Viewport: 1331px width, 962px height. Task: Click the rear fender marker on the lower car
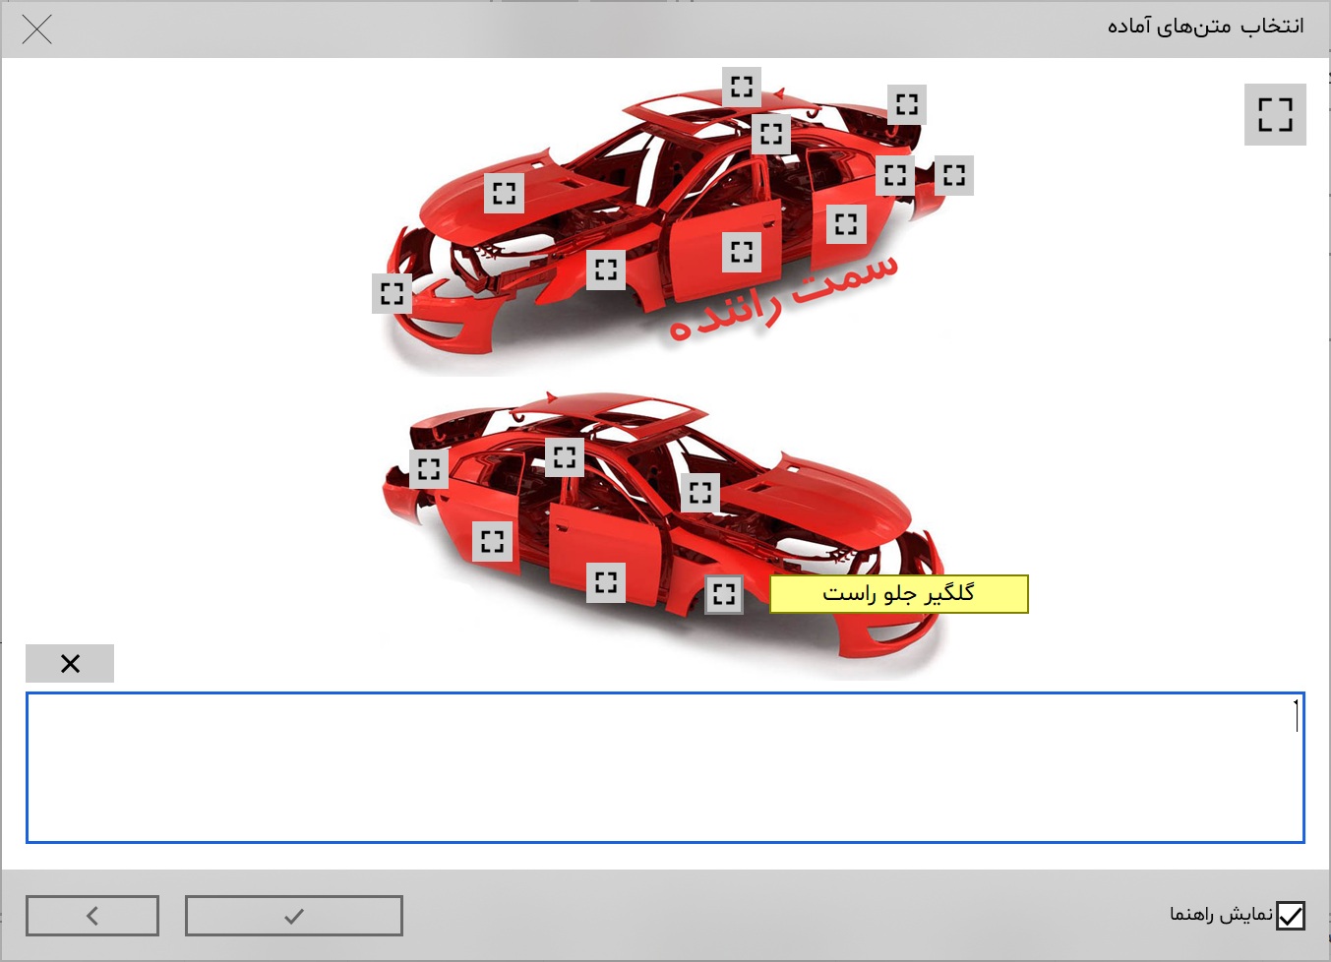pyautogui.click(x=429, y=468)
